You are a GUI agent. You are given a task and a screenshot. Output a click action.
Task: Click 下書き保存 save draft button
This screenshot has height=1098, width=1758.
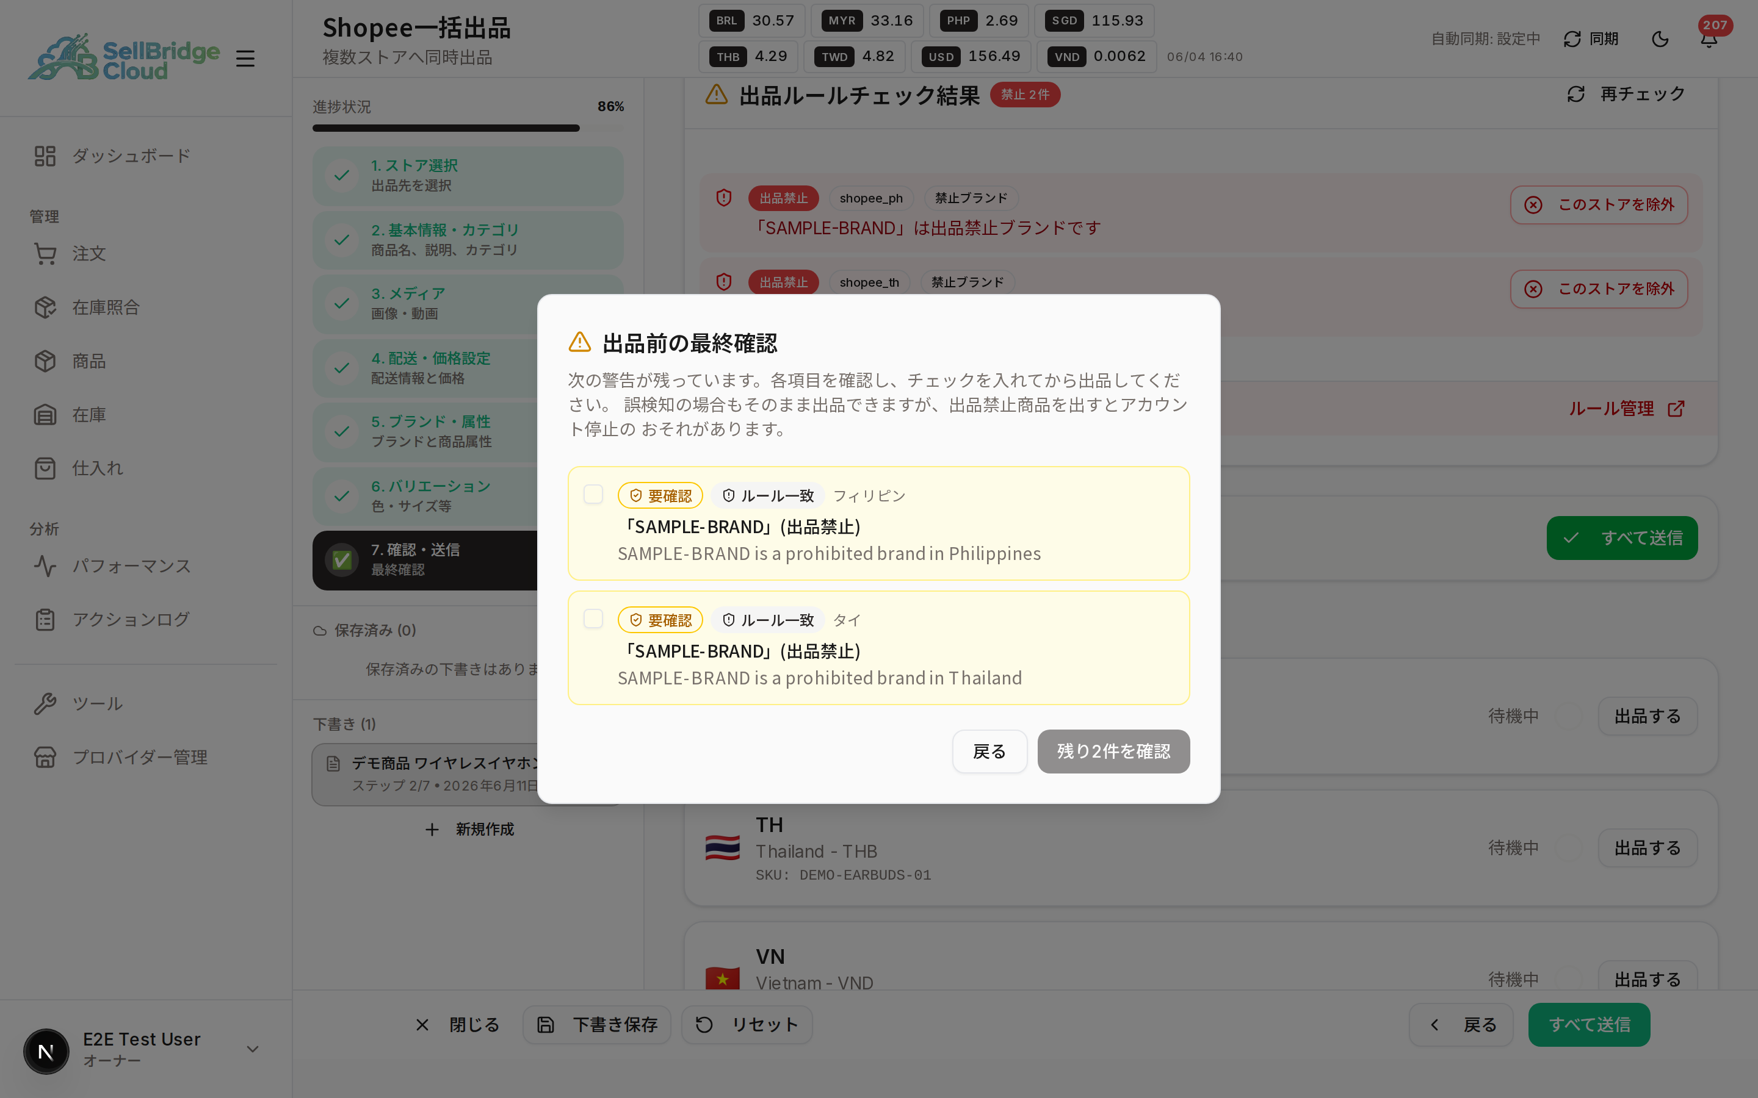[596, 1025]
